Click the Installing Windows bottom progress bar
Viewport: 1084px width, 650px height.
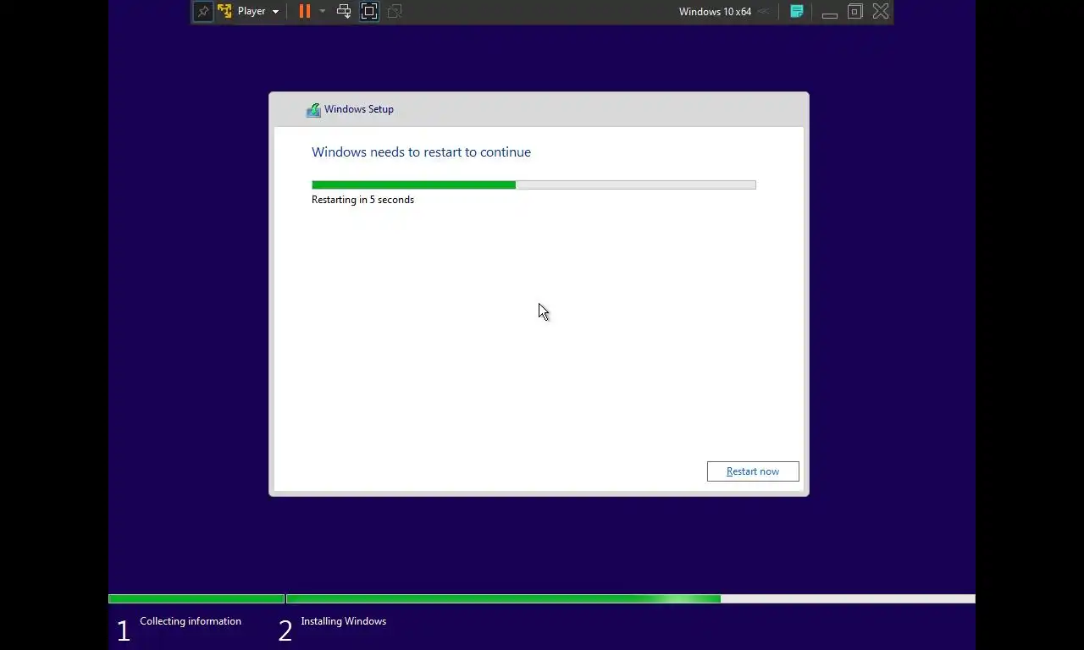pyautogui.click(x=631, y=599)
